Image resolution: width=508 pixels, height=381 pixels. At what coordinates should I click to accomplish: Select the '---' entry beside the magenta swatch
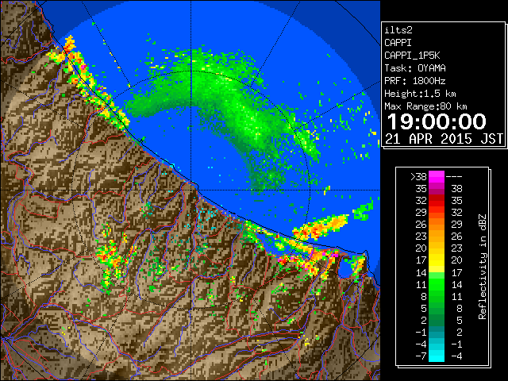point(454,176)
